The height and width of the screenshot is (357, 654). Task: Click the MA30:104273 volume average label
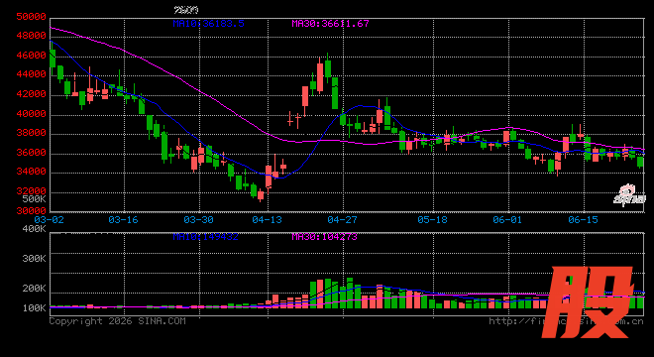click(x=324, y=237)
